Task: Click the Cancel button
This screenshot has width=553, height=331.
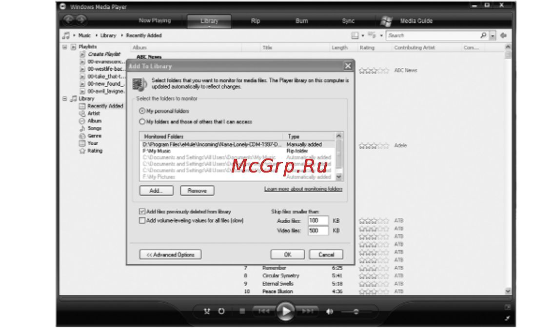Action: pyautogui.click(x=326, y=254)
